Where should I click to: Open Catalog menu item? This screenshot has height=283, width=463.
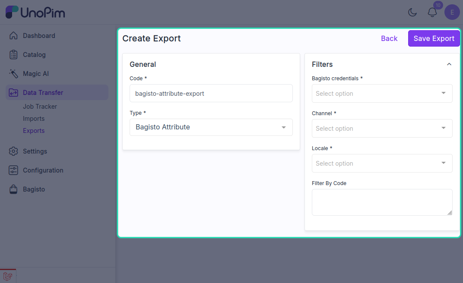[34, 54]
